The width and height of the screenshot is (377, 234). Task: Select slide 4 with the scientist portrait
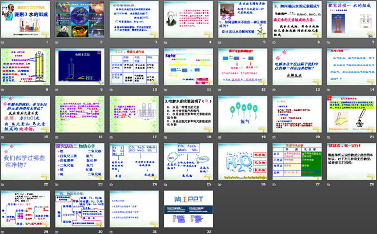click(188, 19)
